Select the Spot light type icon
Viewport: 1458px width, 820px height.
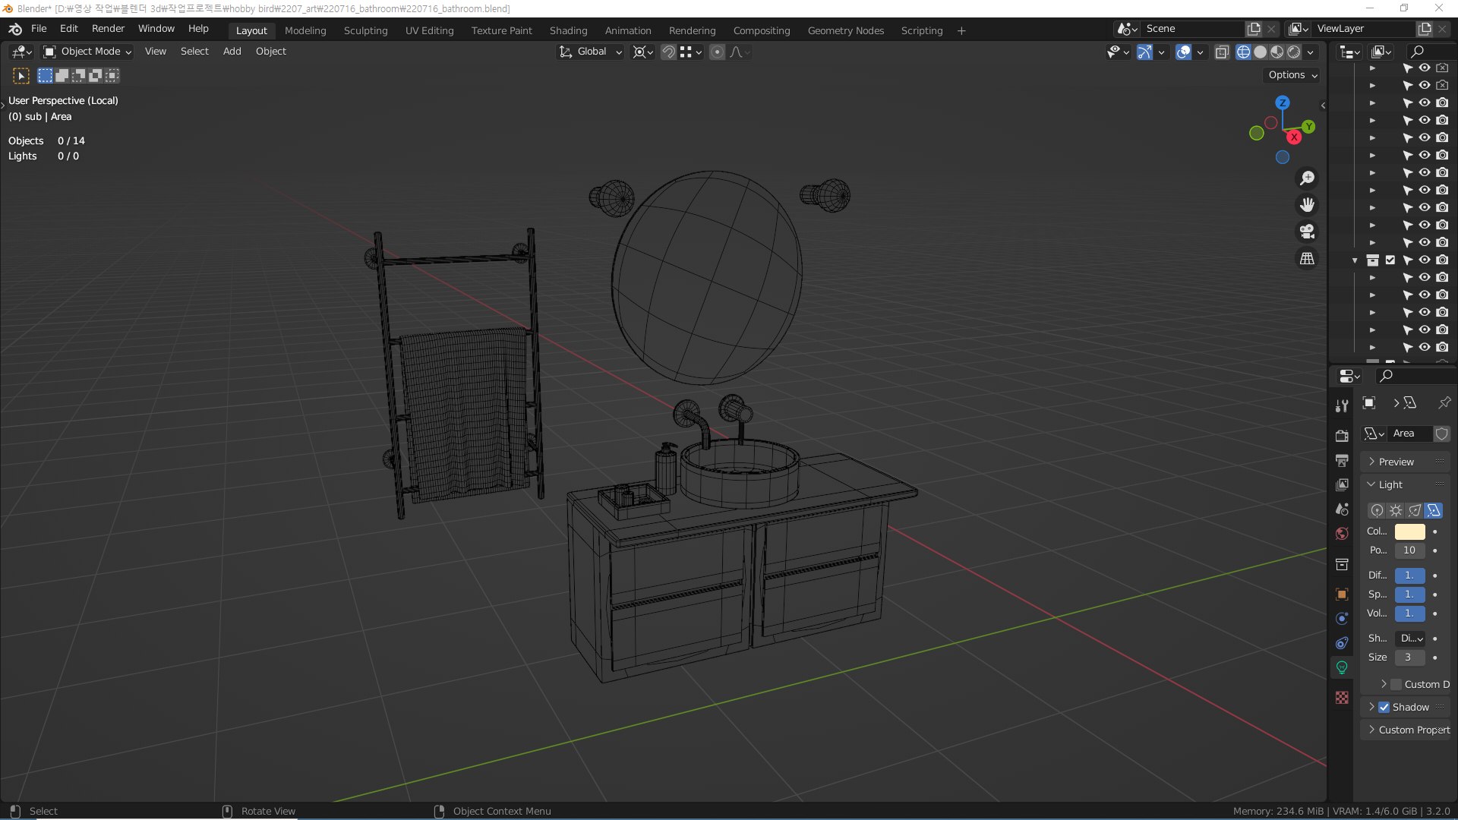[1415, 510]
